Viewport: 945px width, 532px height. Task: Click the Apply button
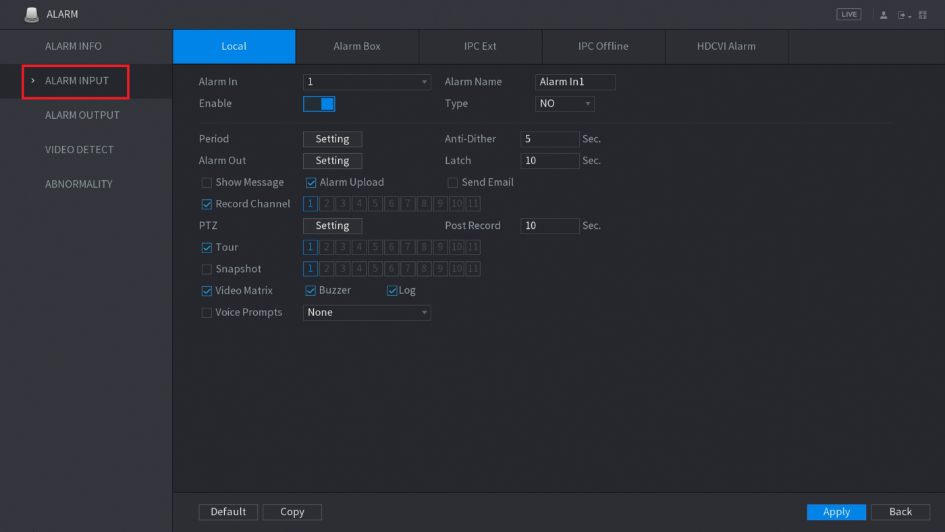pos(836,512)
